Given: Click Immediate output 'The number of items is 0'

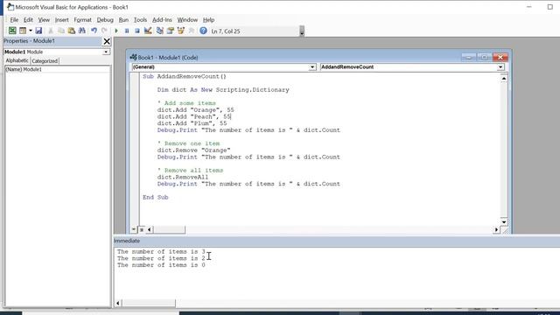Looking at the screenshot, I should click(x=161, y=265).
